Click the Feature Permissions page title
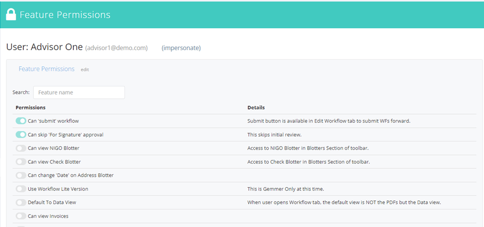This screenshot has height=227, width=484. click(65, 14)
